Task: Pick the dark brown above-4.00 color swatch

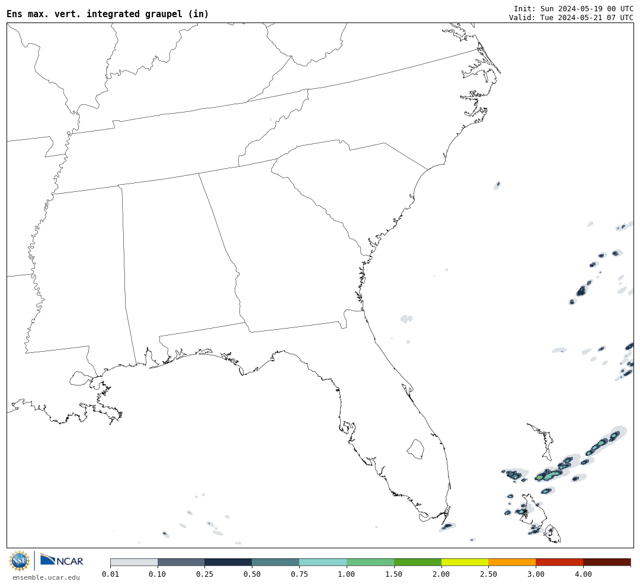Action: [x=607, y=562]
